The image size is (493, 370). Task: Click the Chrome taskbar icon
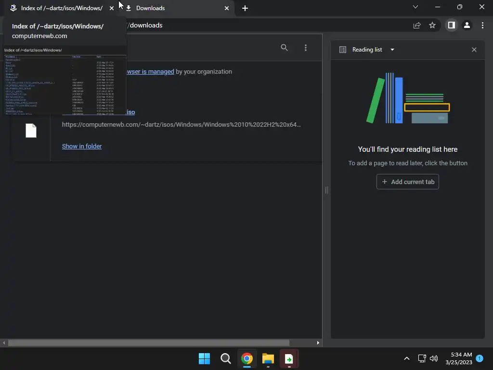(x=247, y=358)
